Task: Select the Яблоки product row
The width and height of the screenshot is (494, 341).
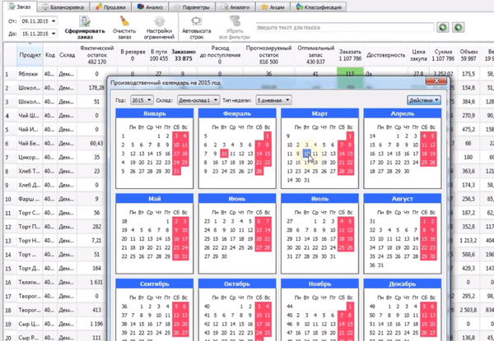Action: 28,74
